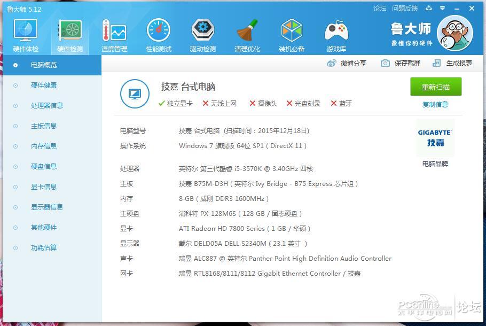Click the 电脑品牌 label under the logo
Screen dimensions: 486x326
(x=435, y=164)
